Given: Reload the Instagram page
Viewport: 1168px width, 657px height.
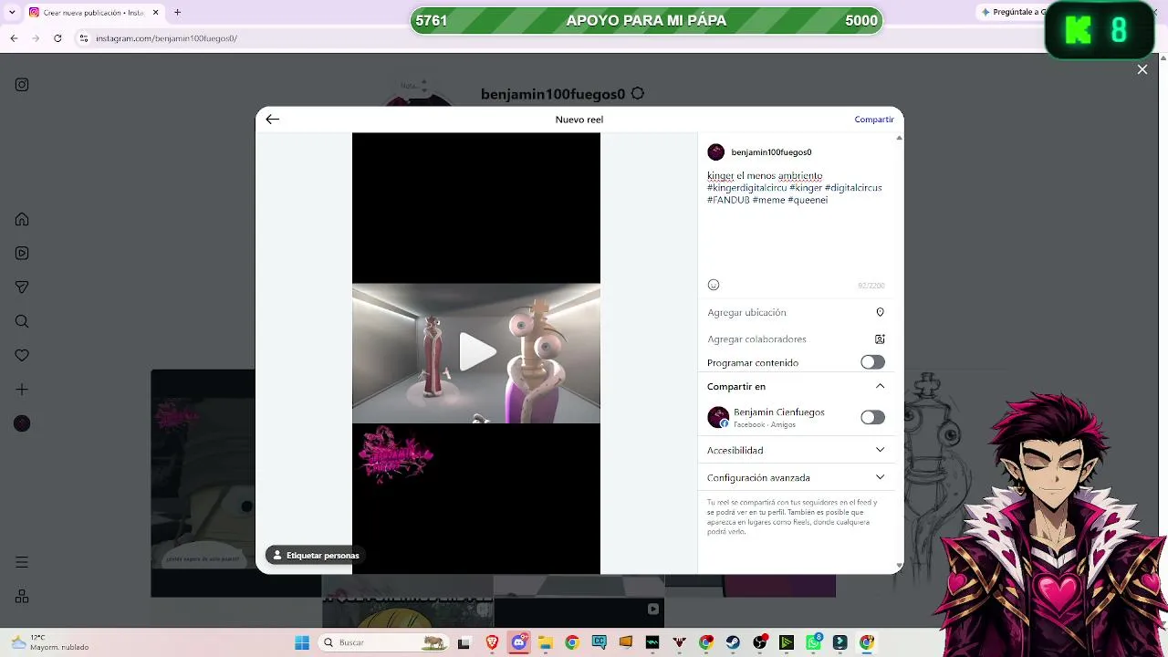Looking at the screenshot, I should click(57, 38).
